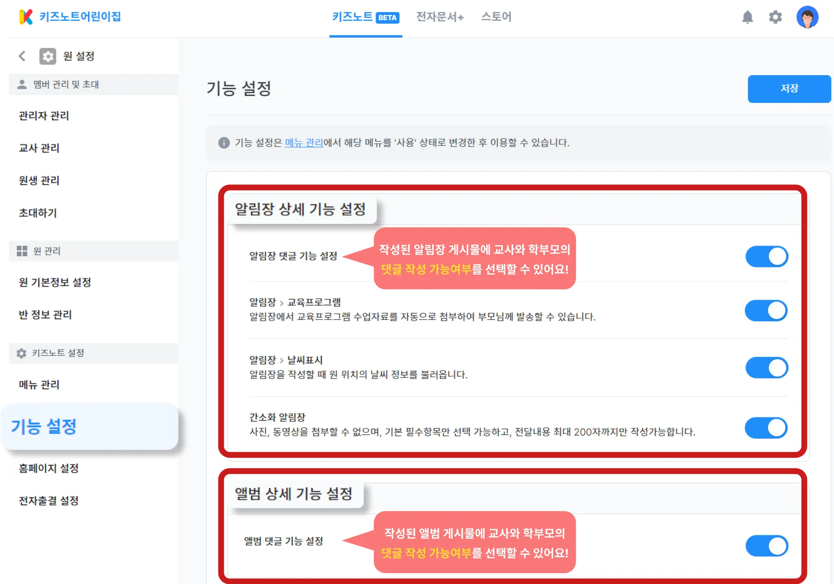
Task: Click the 원 설정 gear icon
Action: [x=48, y=56]
